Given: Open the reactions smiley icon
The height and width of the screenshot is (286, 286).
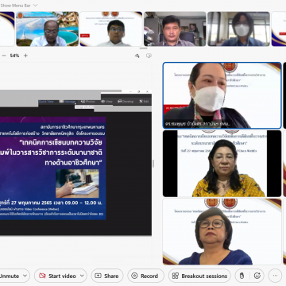Looking at the screenshot, I should (x=257, y=276).
